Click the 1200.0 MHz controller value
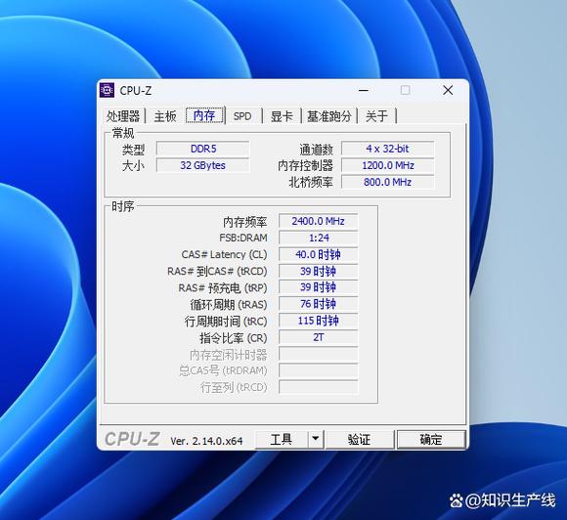567x520 pixels. point(388,165)
